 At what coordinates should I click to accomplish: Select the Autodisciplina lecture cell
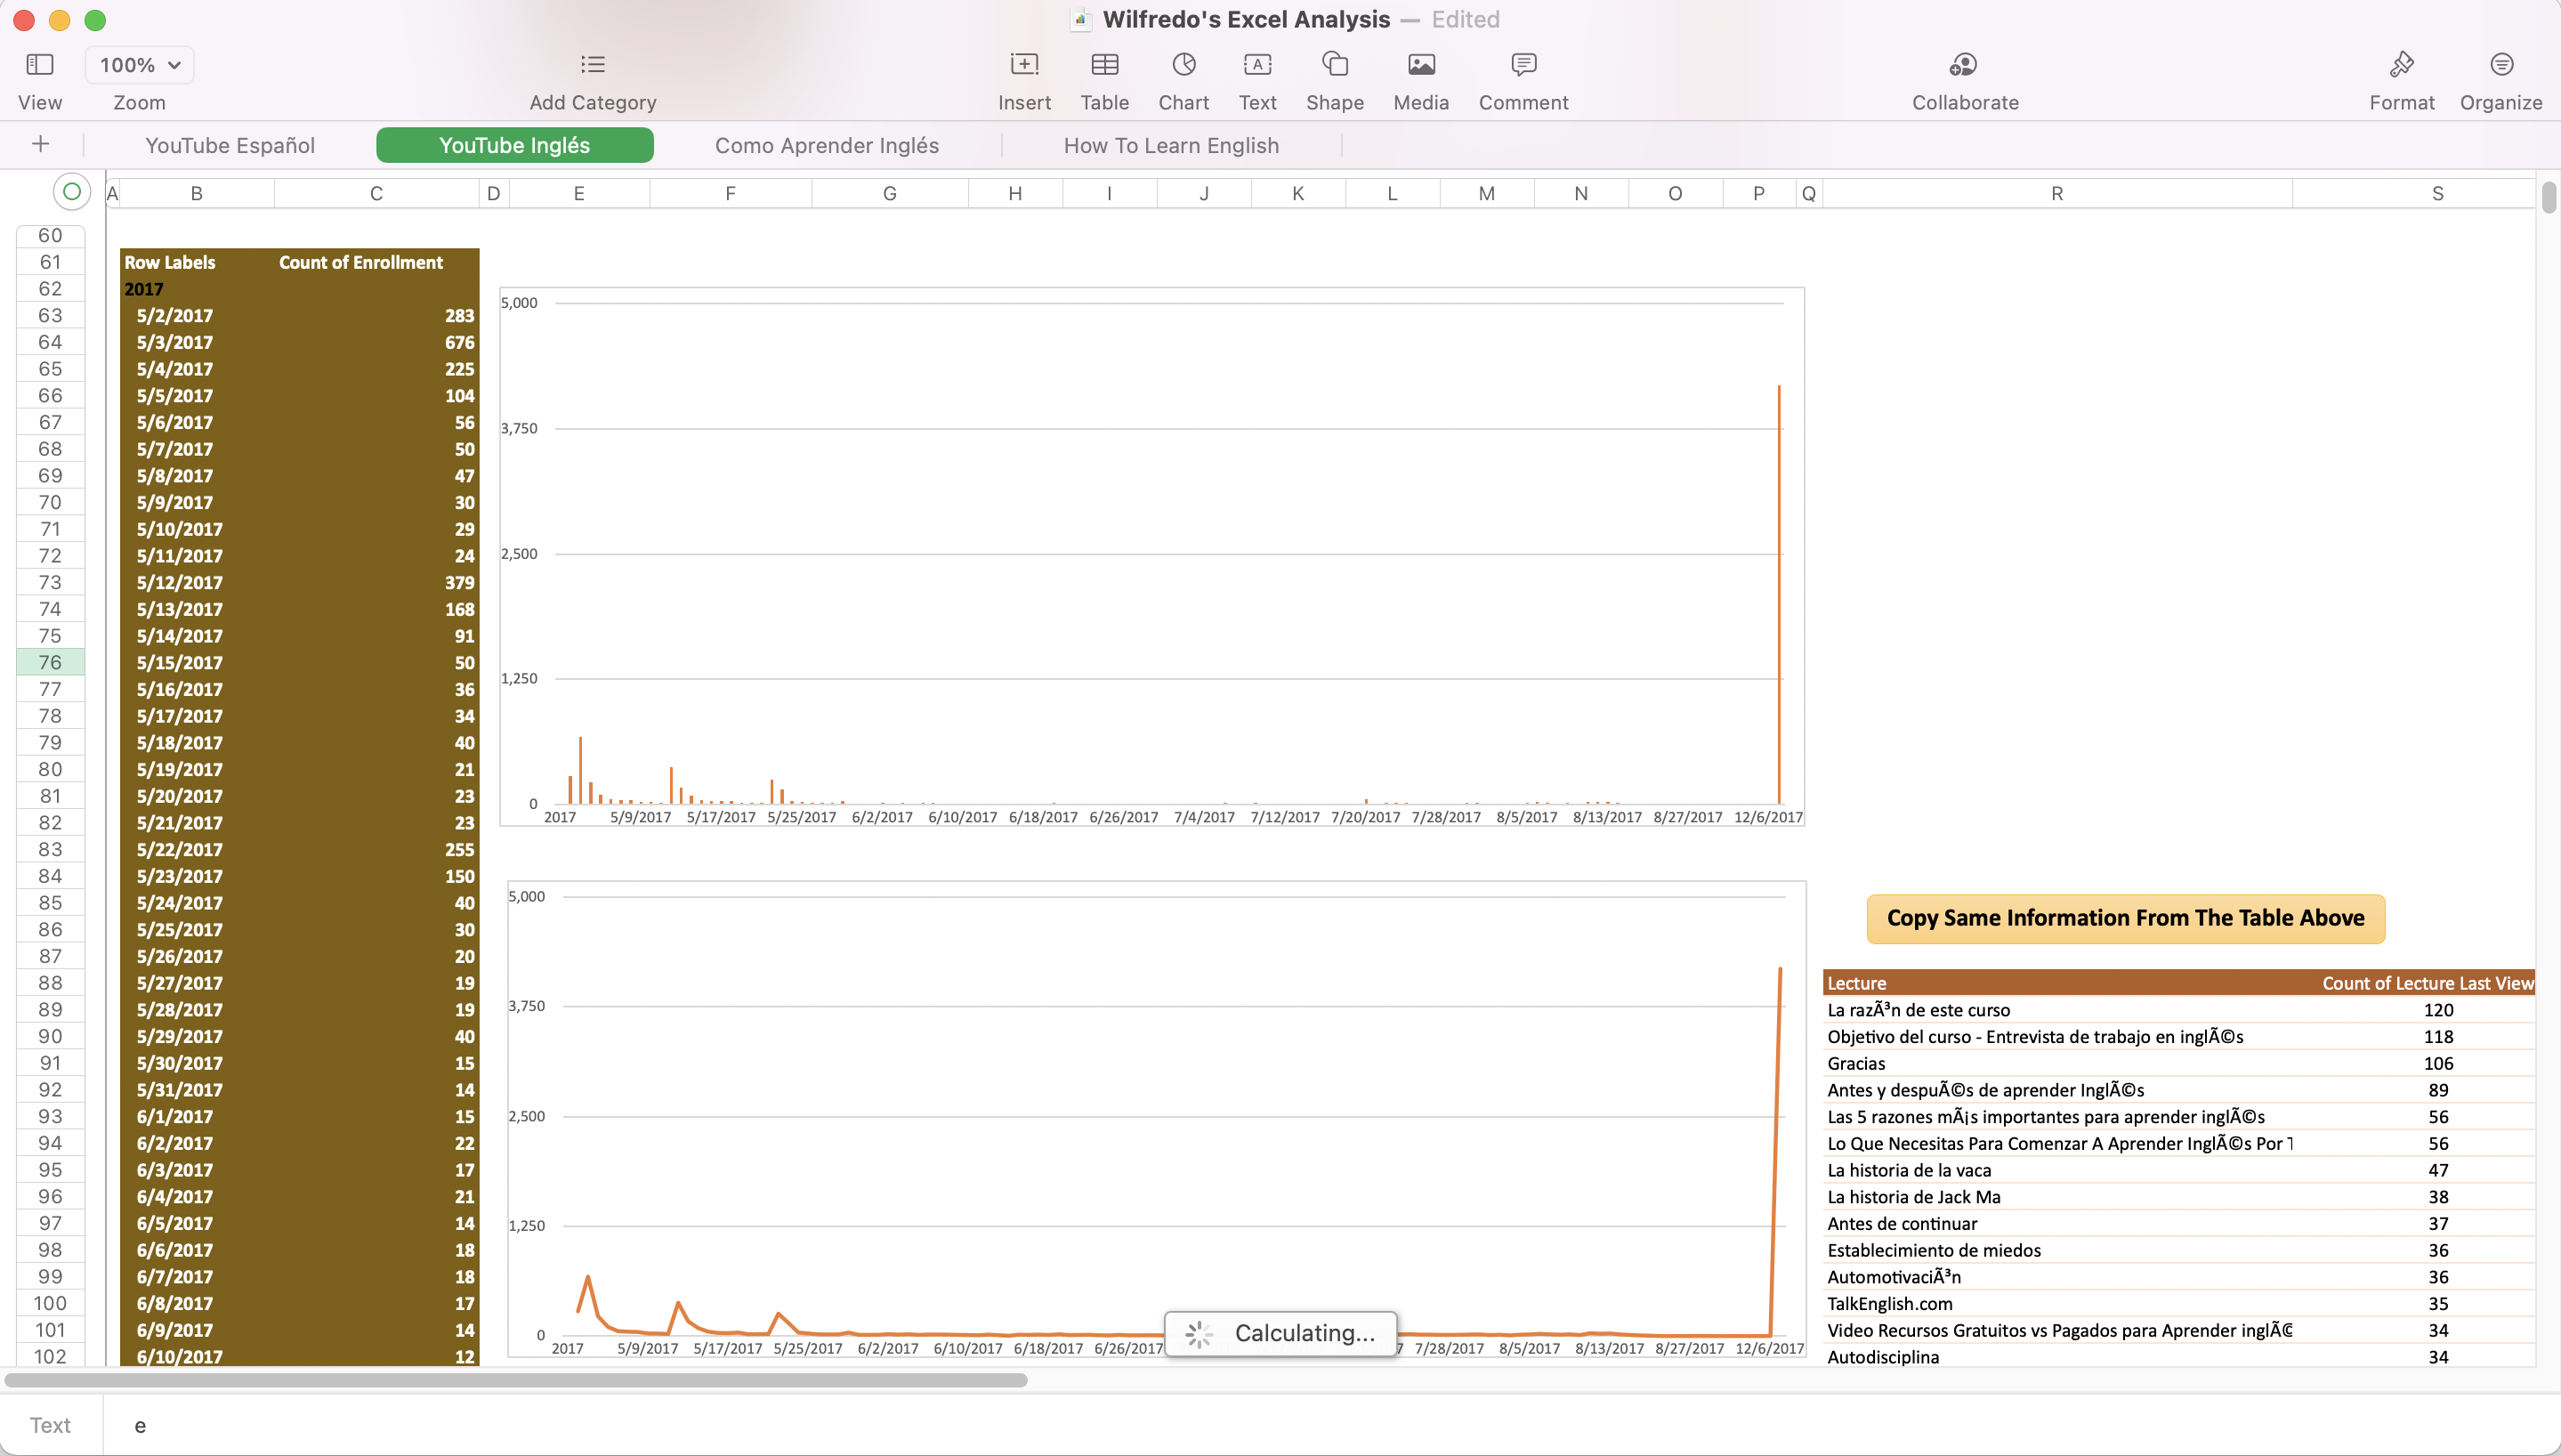(2057, 1356)
